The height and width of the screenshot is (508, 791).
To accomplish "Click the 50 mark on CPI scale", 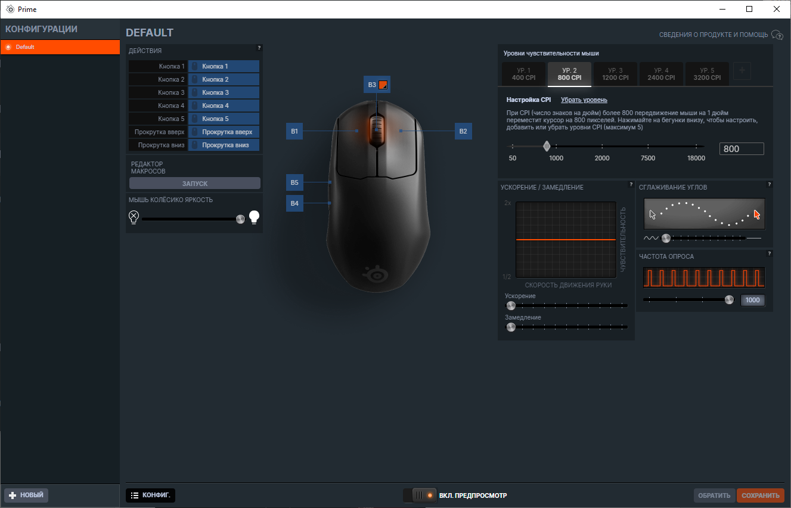I will click(513, 159).
